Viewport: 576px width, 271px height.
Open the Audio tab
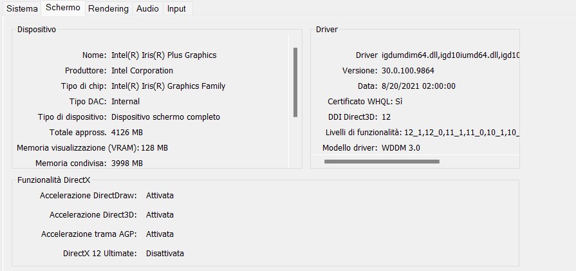click(147, 8)
